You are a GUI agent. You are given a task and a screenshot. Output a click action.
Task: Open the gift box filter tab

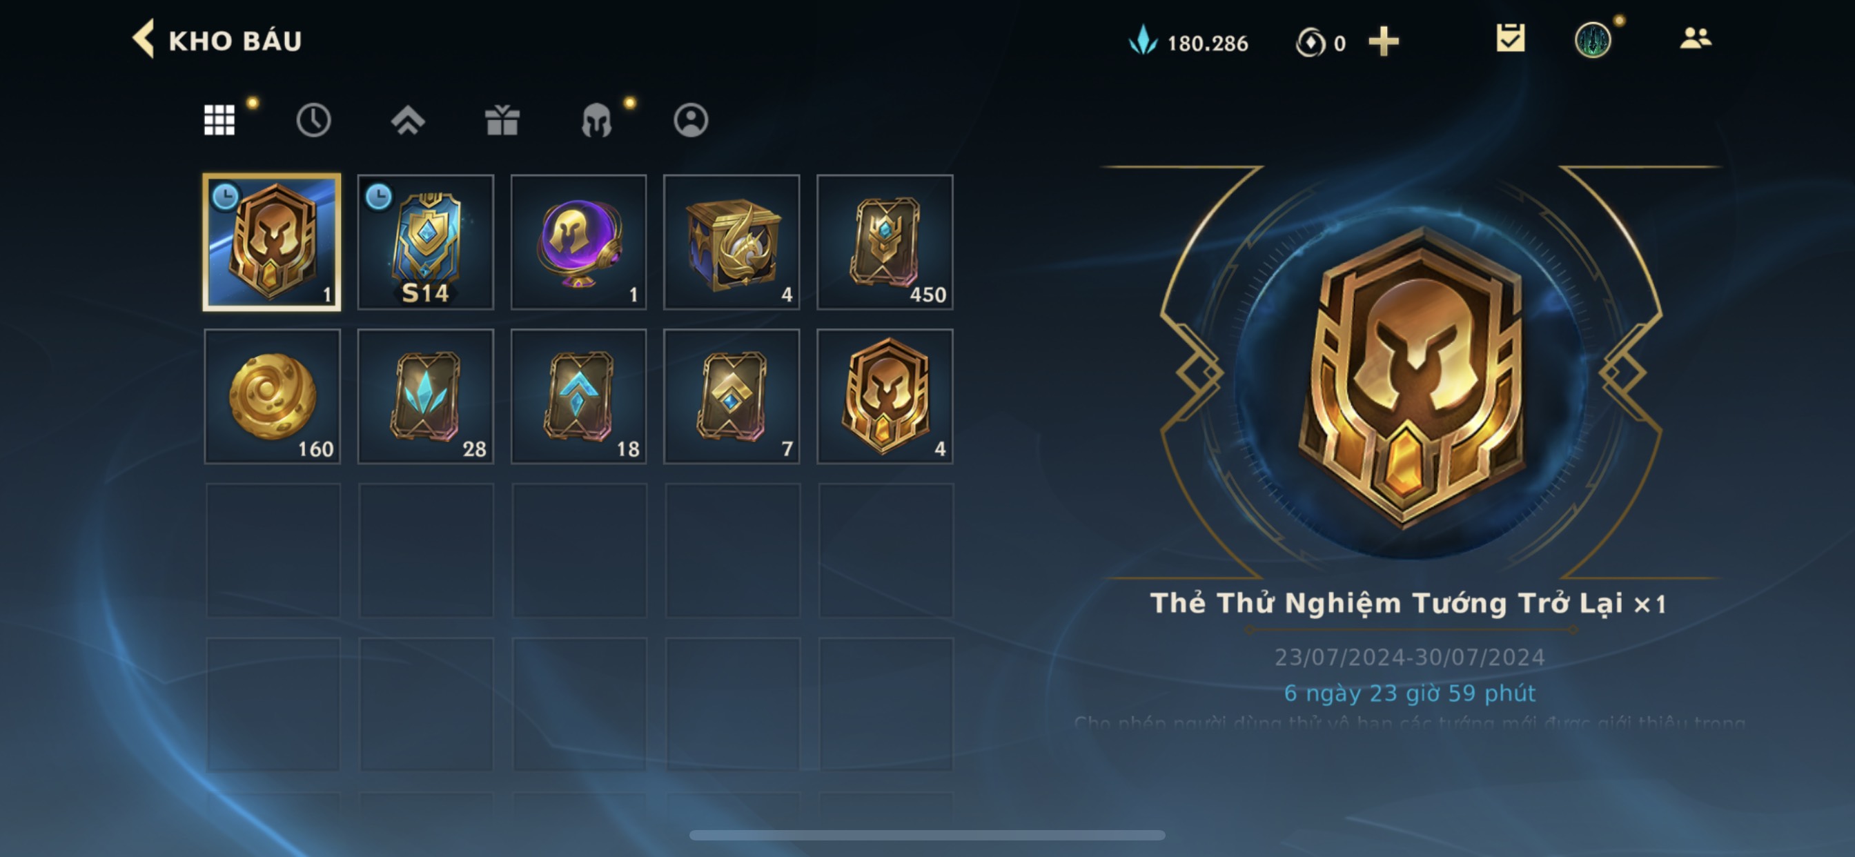click(502, 120)
